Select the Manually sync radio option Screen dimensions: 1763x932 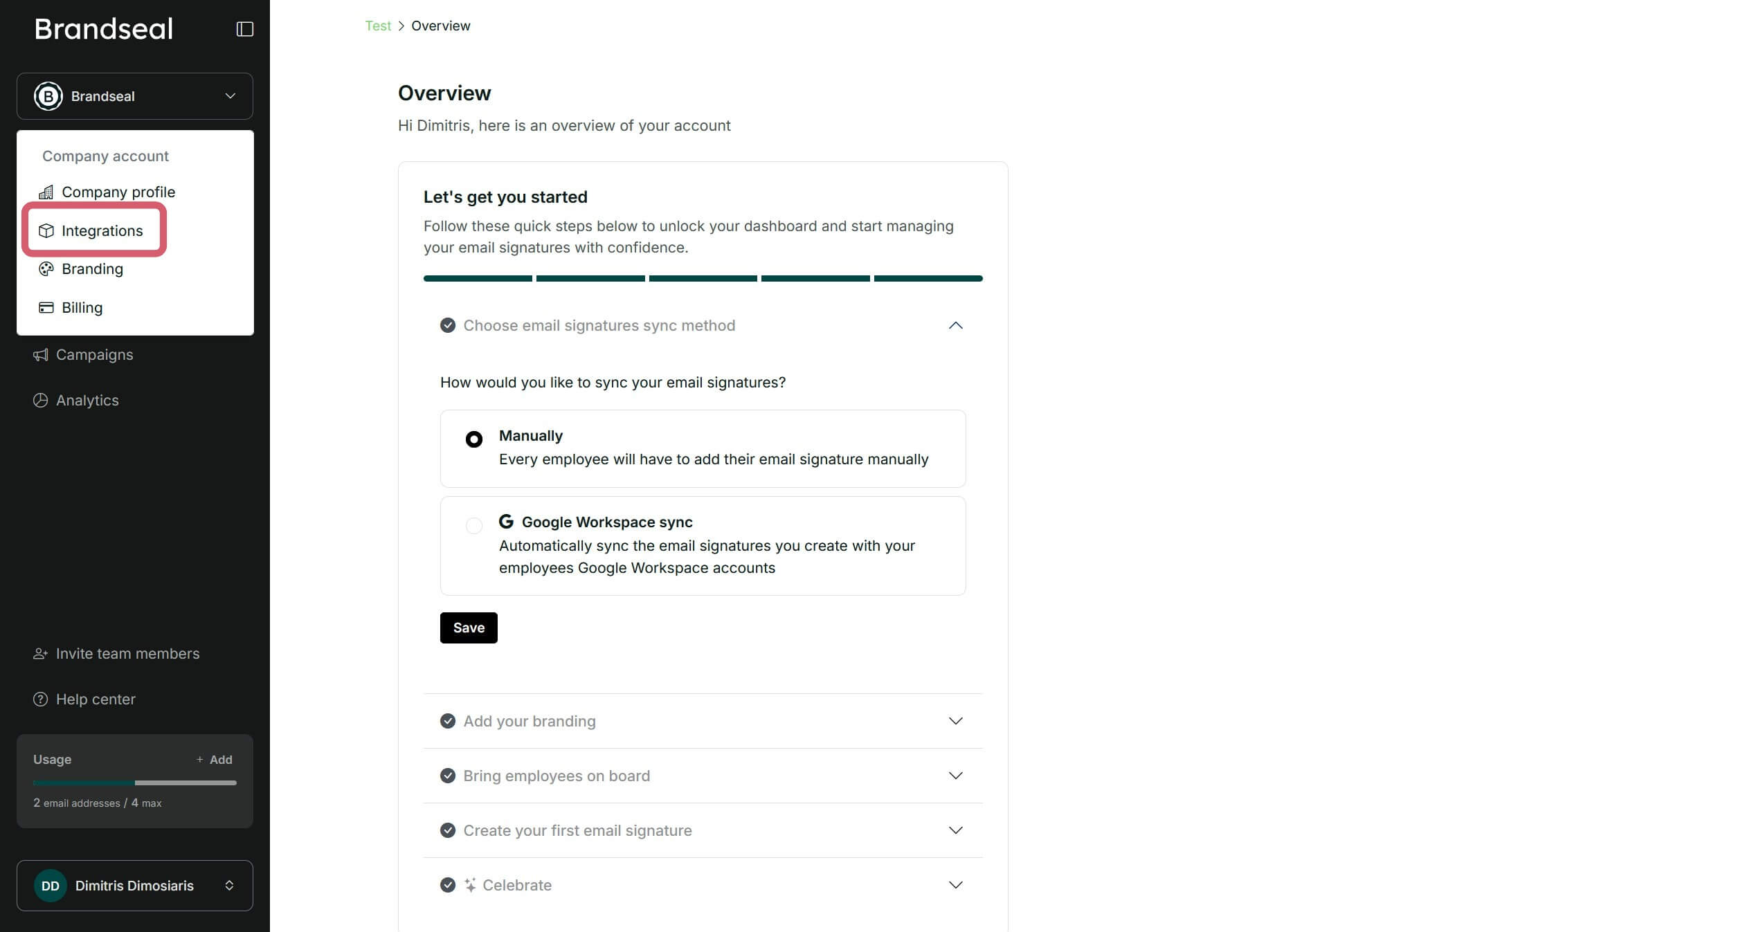tap(473, 439)
